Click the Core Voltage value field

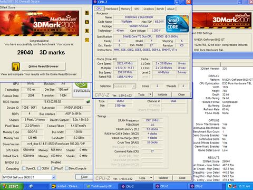pyautogui.click(x=156, y=31)
